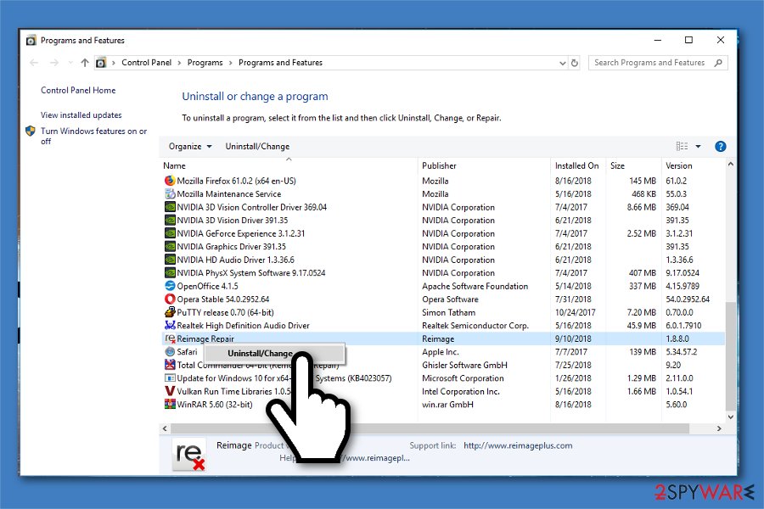This screenshot has width=764, height=509.
Task: Click the Apple Inc. publisher cell
Action: [441, 352]
